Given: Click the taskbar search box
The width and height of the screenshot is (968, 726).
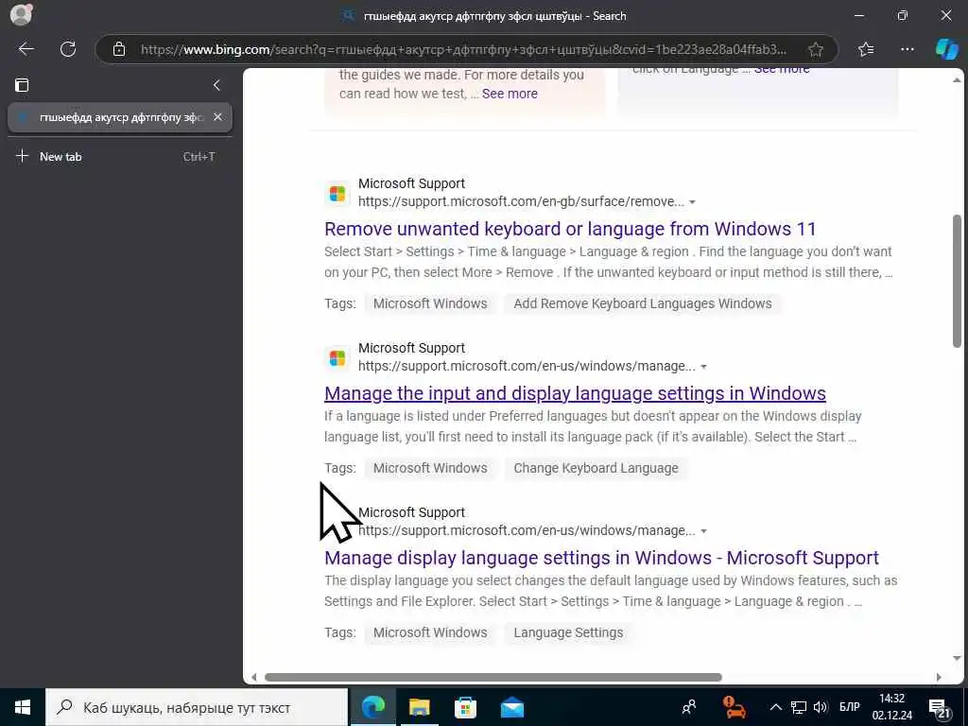Looking at the screenshot, I should click(197, 707).
